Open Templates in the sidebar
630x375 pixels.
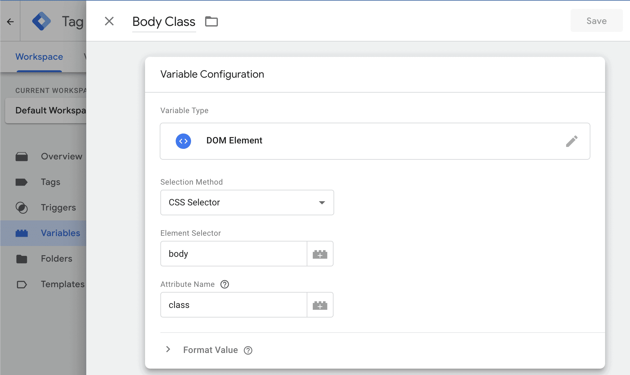(63, 284)
